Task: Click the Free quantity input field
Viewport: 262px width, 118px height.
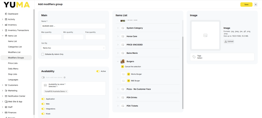Action: (96, 37)
